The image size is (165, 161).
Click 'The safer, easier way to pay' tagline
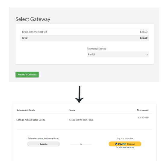tap(125, 147)
